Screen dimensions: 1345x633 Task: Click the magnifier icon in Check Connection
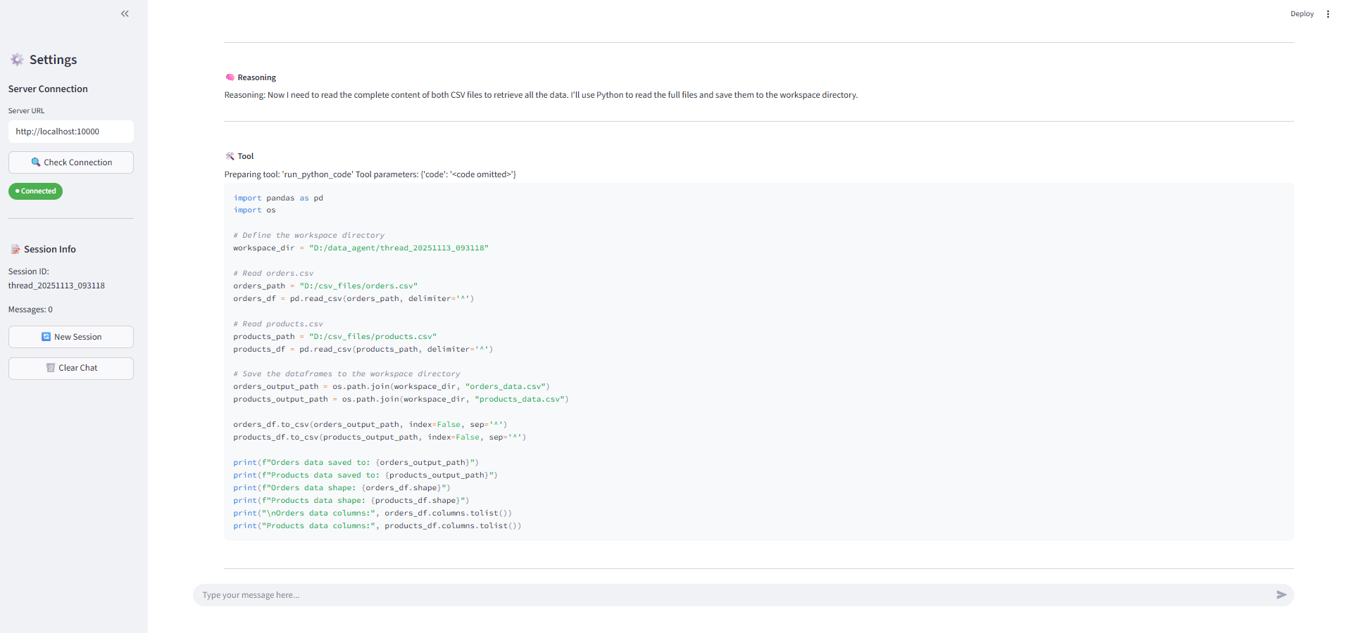pos(36,162)
